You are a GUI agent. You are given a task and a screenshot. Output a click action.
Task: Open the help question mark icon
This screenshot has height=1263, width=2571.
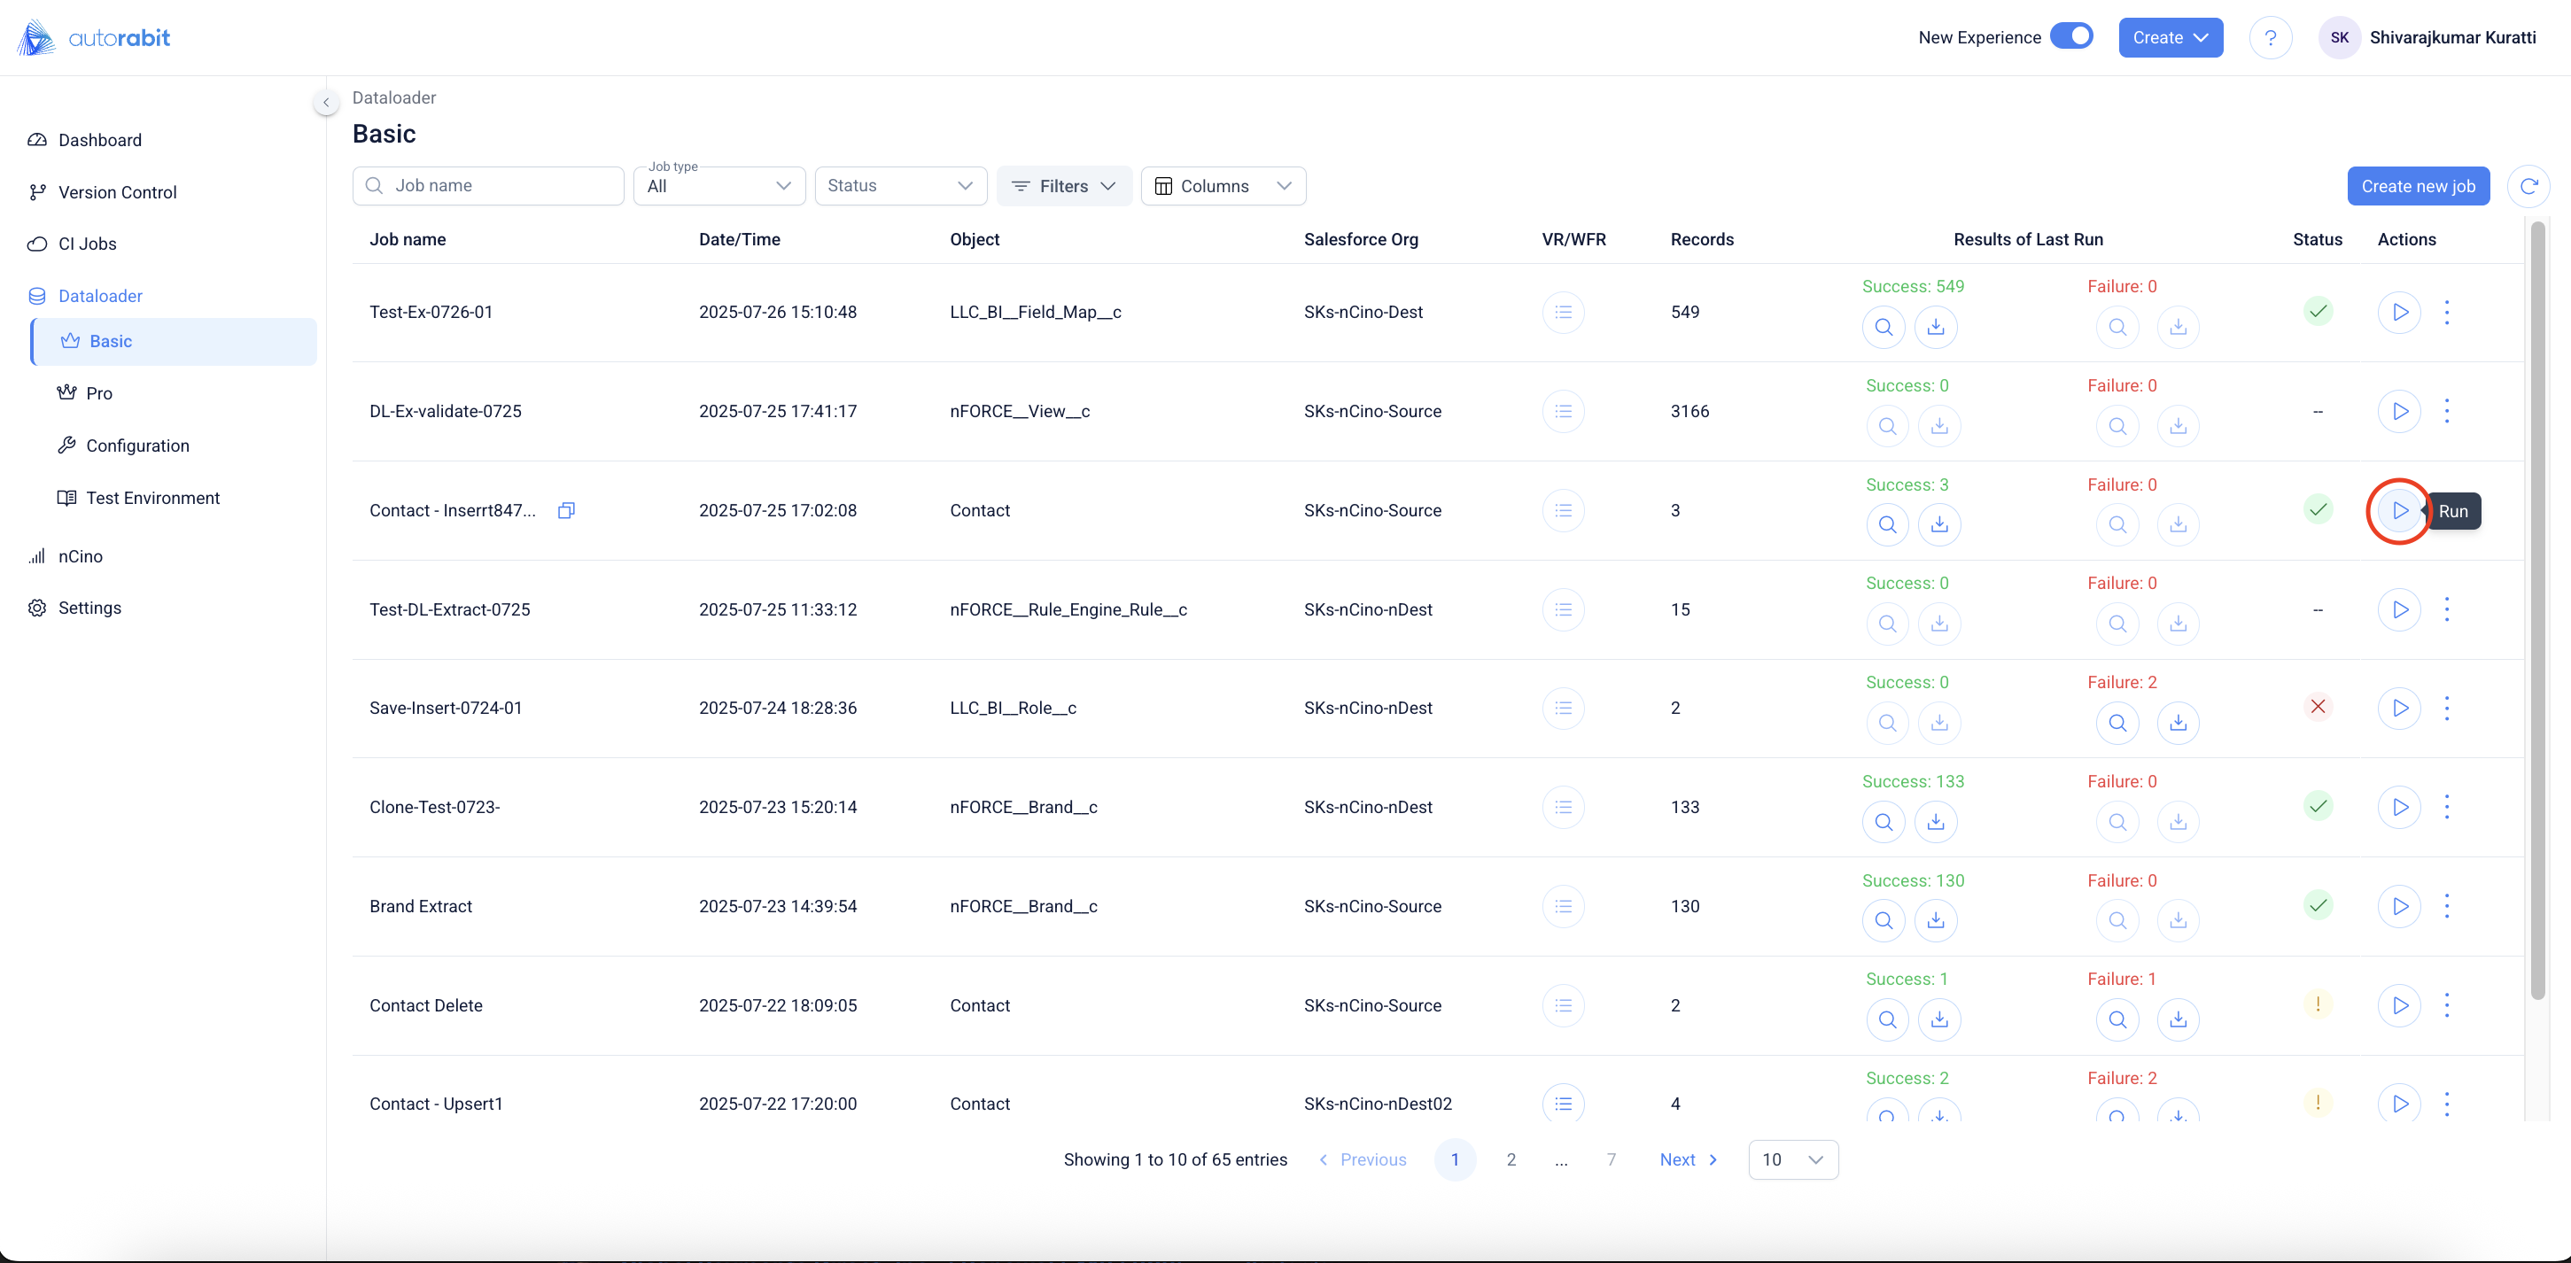coord(2270,38)
